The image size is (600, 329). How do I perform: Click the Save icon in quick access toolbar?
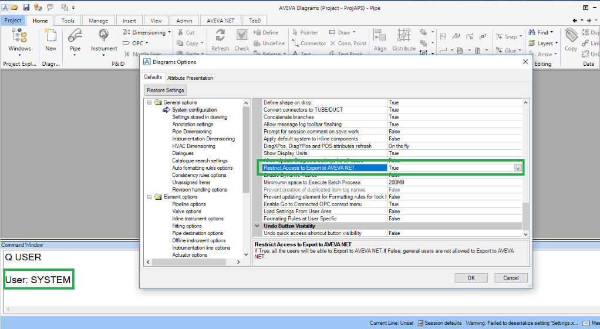tap(26, 7)
